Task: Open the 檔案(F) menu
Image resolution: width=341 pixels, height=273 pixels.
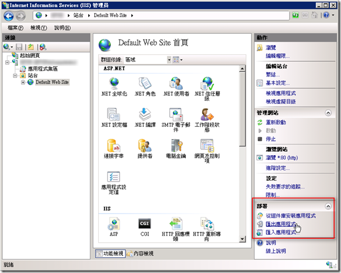Action: pos(16,28)
